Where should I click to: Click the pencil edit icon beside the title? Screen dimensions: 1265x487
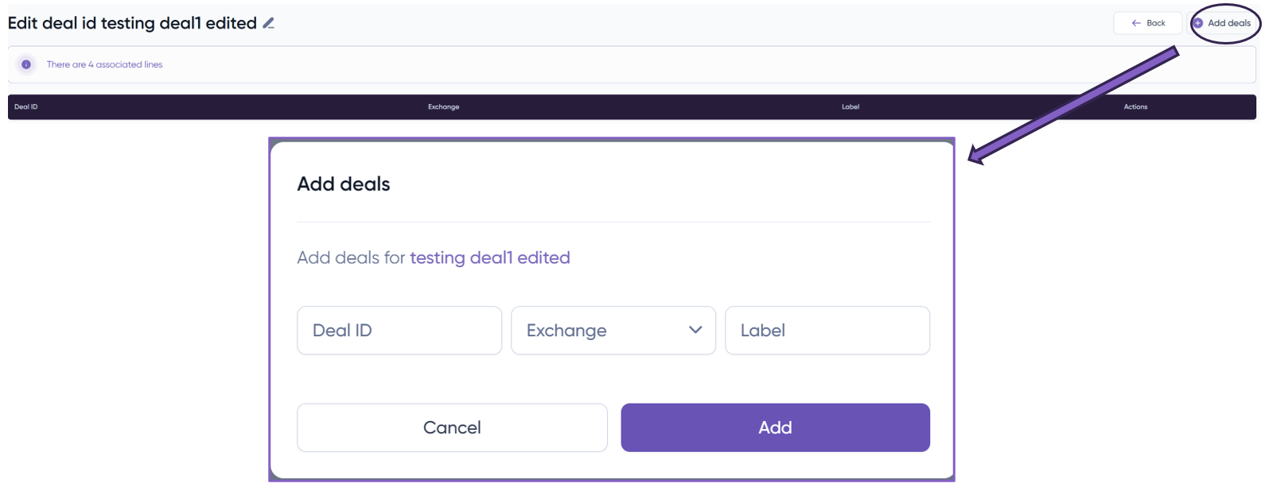pos(269,24)
